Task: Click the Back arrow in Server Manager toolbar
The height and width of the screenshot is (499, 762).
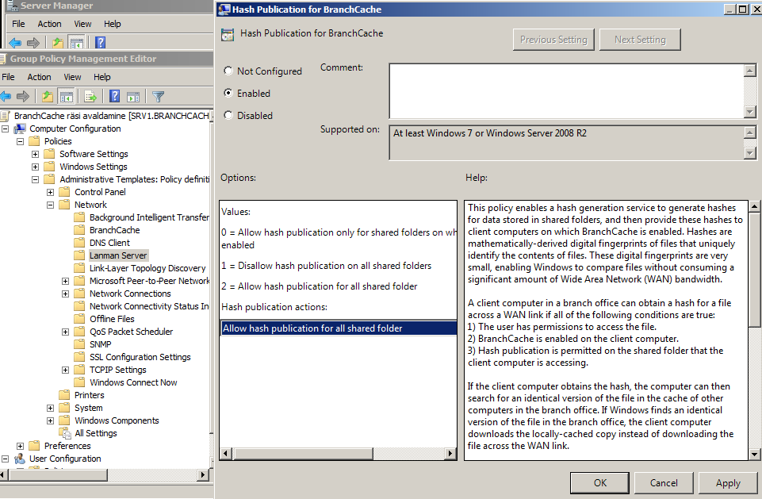Action: 15,43
